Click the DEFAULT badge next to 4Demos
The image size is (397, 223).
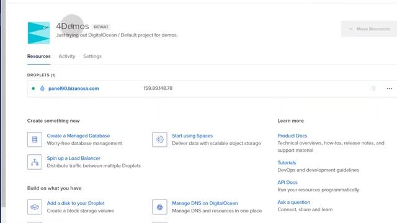(x=101, y=27)
